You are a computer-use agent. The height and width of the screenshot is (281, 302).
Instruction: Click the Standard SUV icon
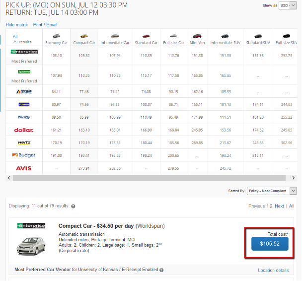[x=258, y=36]
